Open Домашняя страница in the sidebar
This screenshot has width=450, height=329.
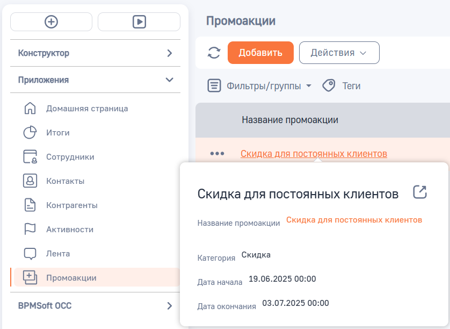(x=87, y=109)
